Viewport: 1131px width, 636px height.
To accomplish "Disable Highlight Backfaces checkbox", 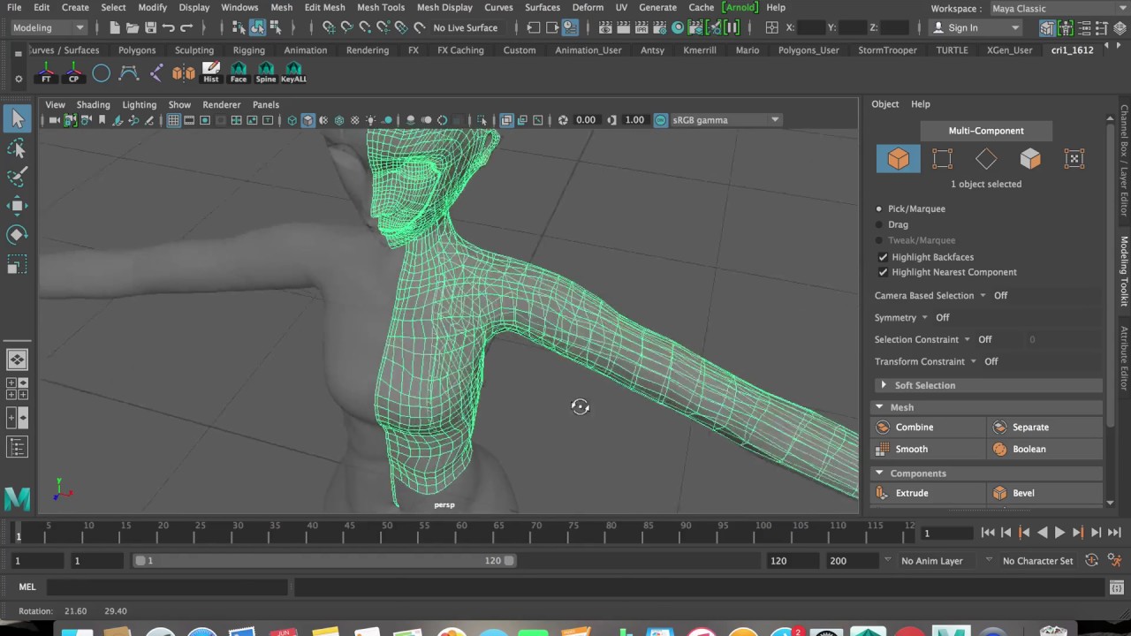I will 883,257.
